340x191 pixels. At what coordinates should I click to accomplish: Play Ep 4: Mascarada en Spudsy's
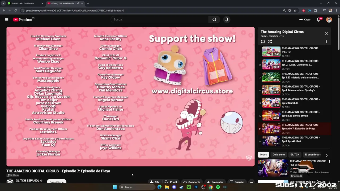294,90
